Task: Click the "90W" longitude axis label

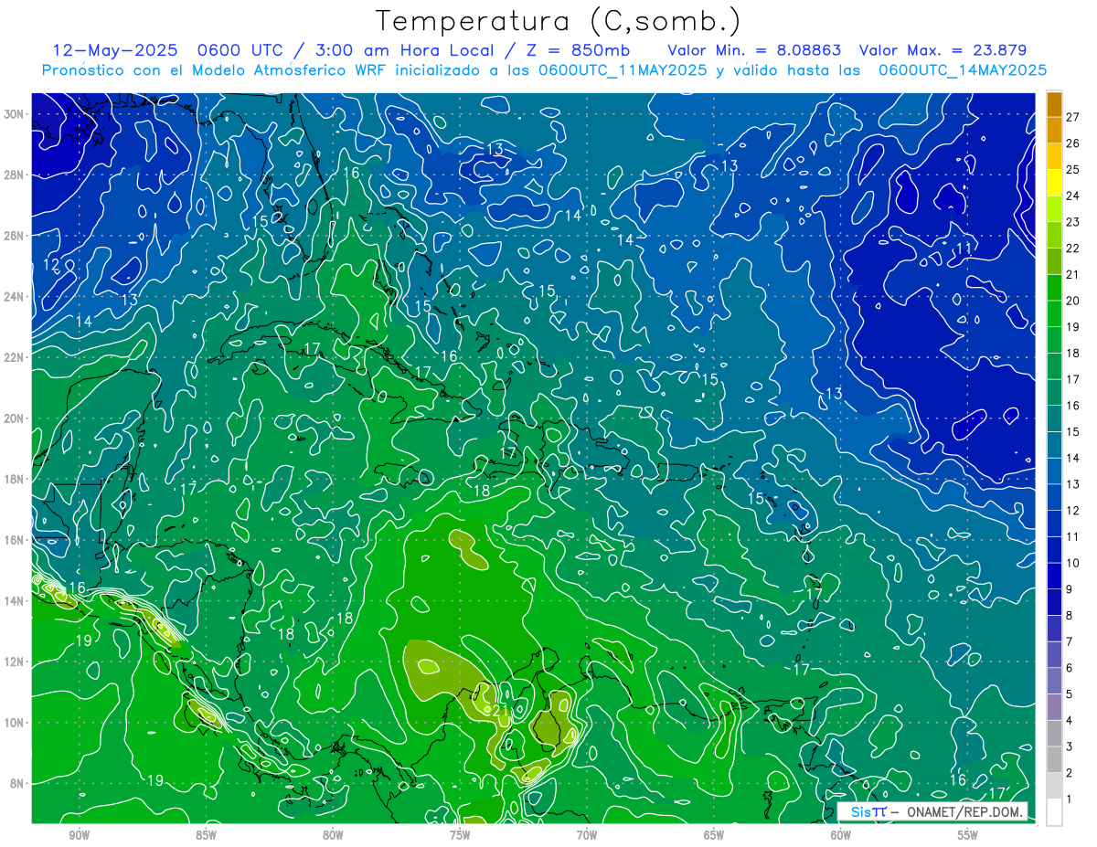Action: (79, 835)
